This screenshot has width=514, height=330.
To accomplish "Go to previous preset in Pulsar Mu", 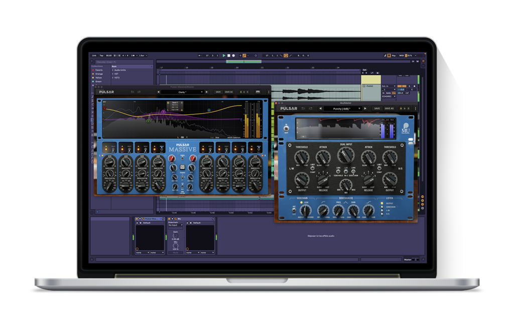I will coord(320,108).
